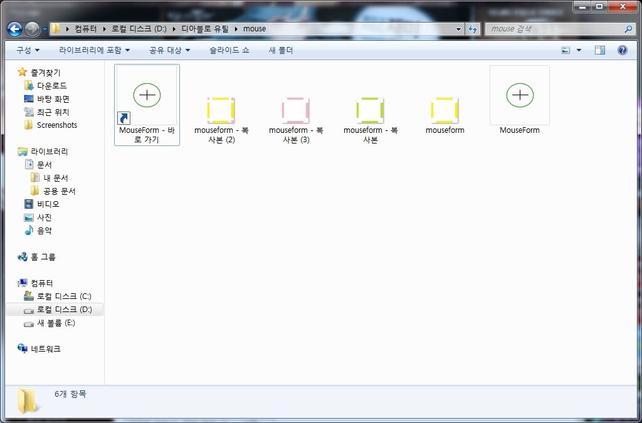This screenshot has width=642, height=423.
Task: Minimize the Explorer window
Action: coord(584,6)
